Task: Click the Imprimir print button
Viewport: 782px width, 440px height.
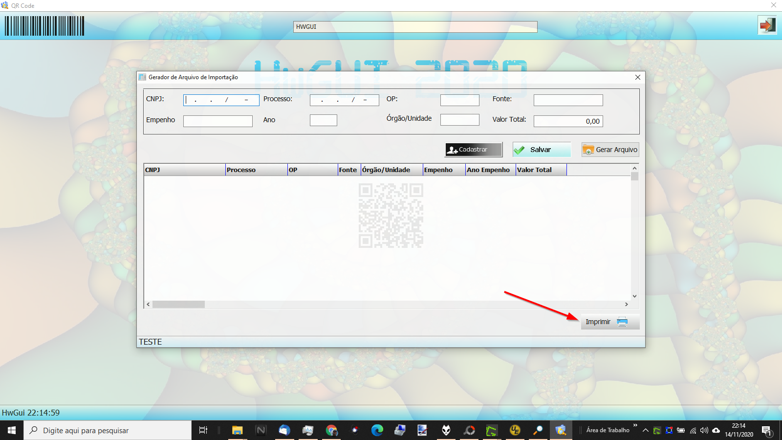Action: 610,322
